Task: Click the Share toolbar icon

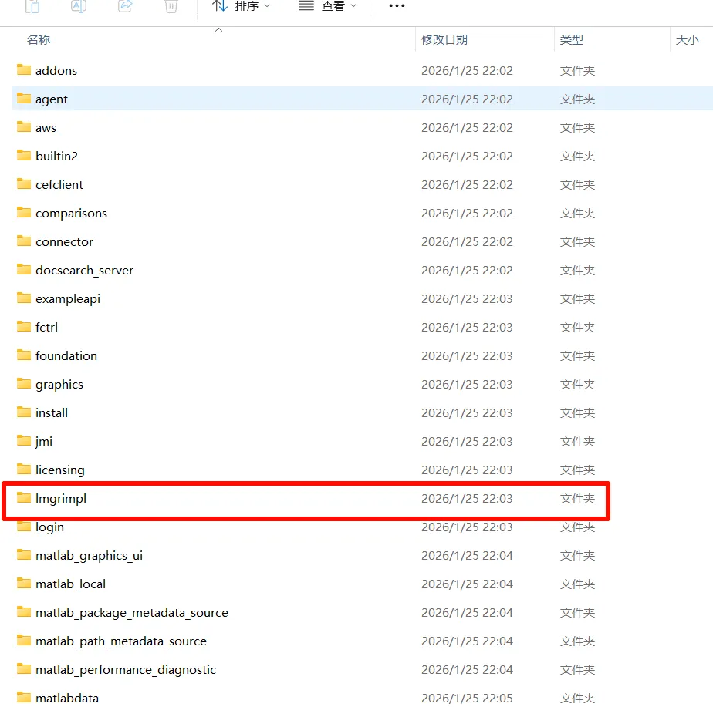Action: click(125, 6)
